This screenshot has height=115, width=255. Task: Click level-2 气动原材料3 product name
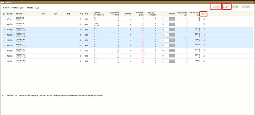point(21,39)
